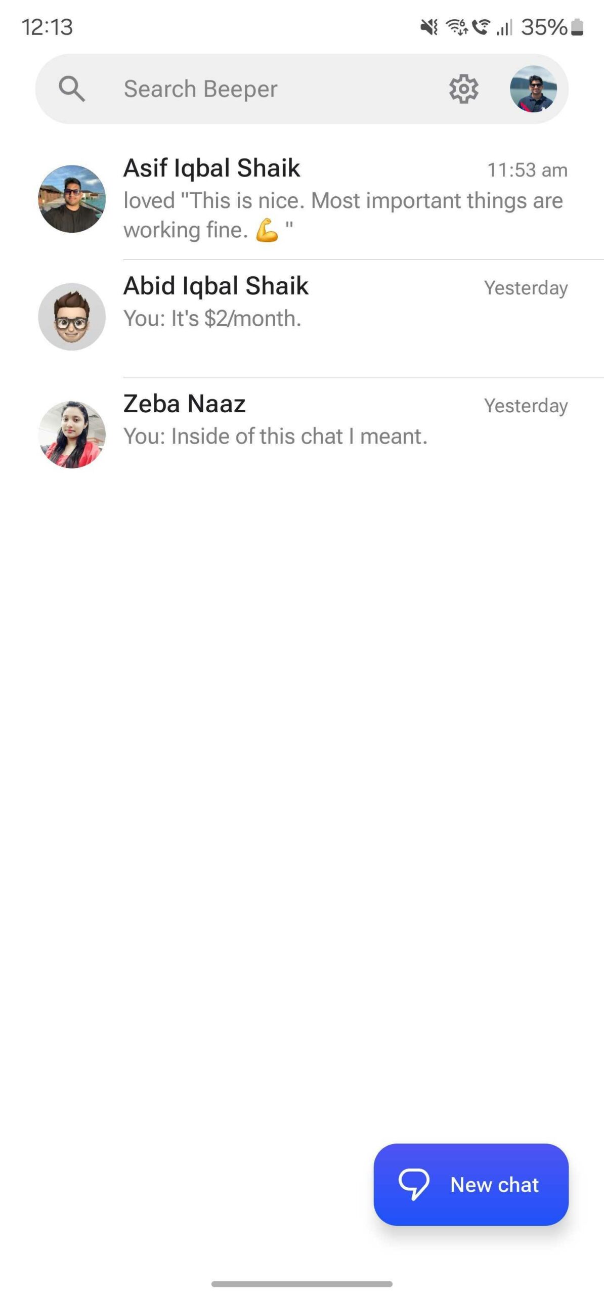The height and width of the screenshot is (1295, 604).
Task: Tap the "It's $2/month." message preview
Action: tap(212, 319)
